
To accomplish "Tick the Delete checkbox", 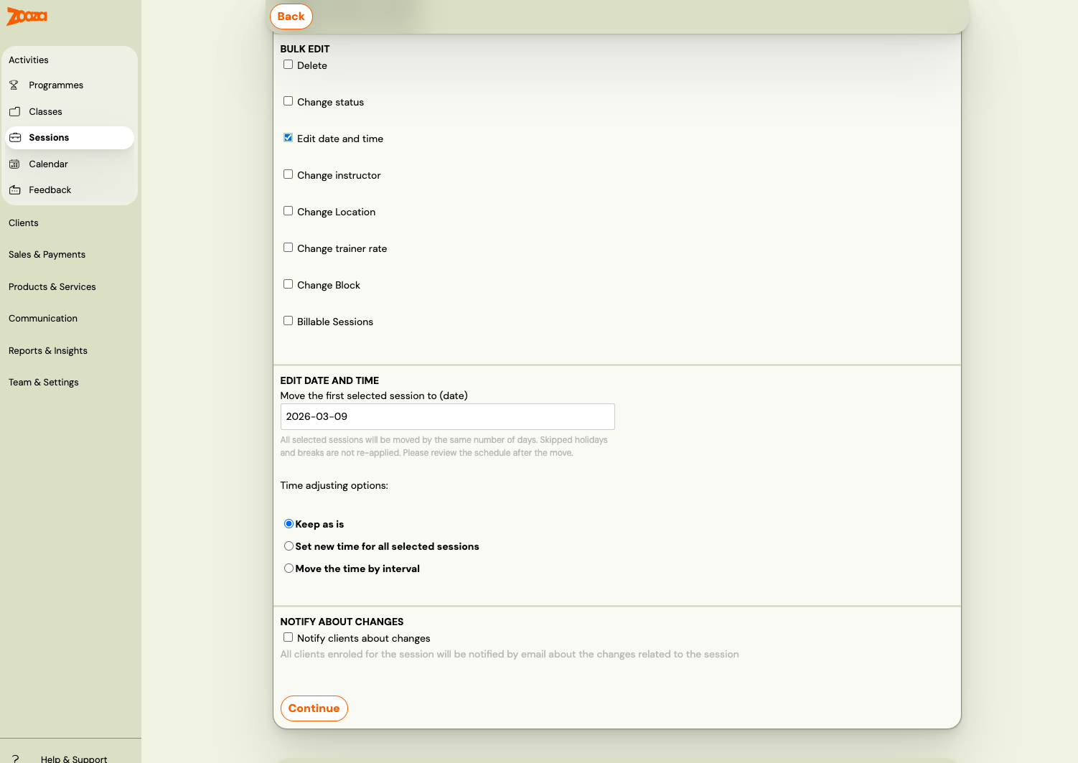I will [288, 65].
